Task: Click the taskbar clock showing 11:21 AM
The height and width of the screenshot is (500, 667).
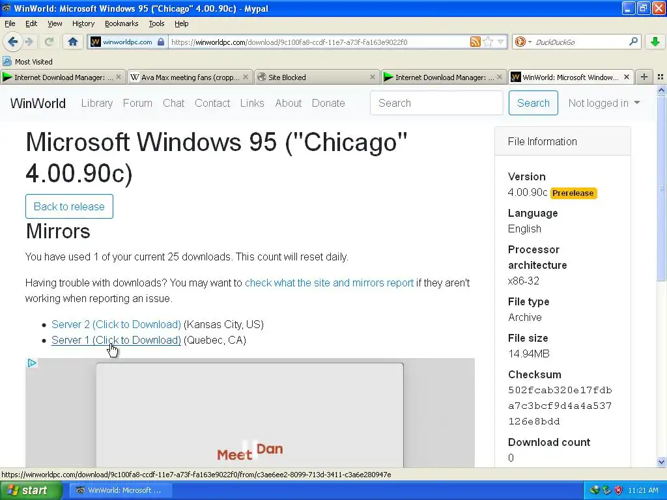Action: tap(643, 490)
